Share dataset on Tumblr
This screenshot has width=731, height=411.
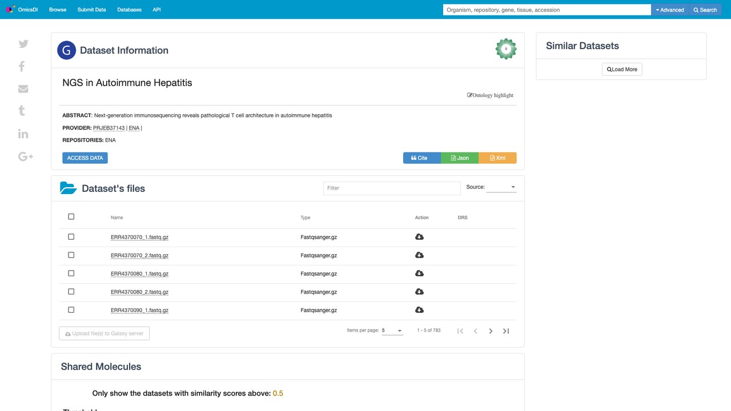22,111
